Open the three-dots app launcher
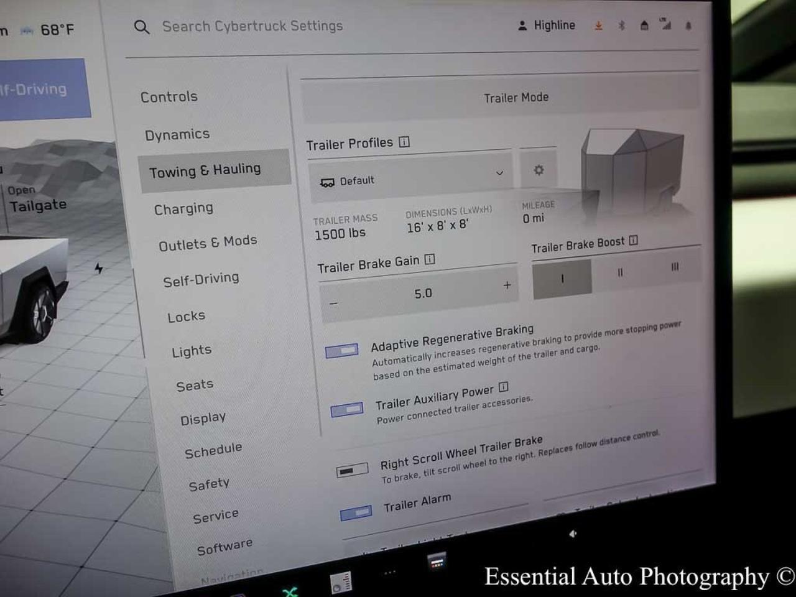The width and height of the screenshot is (796, 597). point(390,572)
